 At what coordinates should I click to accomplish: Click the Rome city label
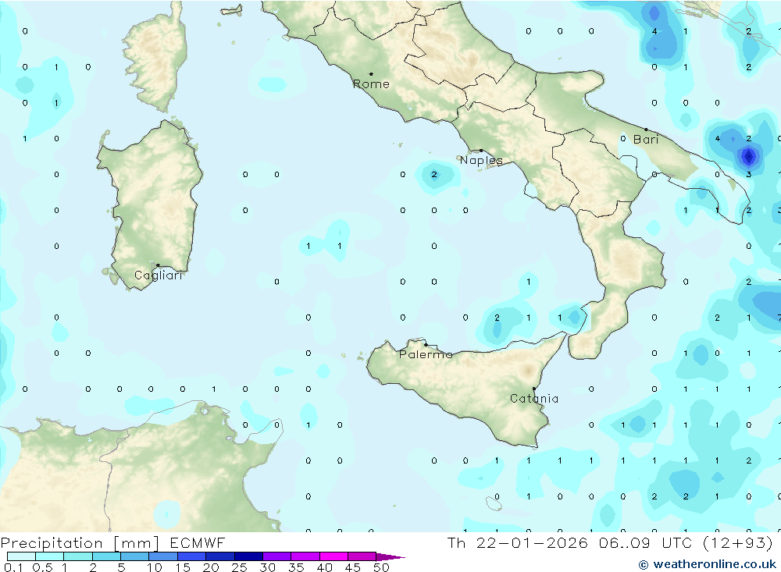371,84
